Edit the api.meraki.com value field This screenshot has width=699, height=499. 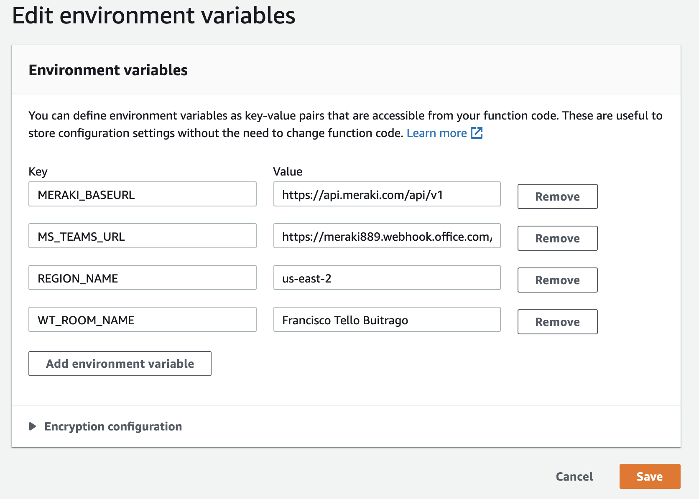pyautogui.click(x=387, y=194)
